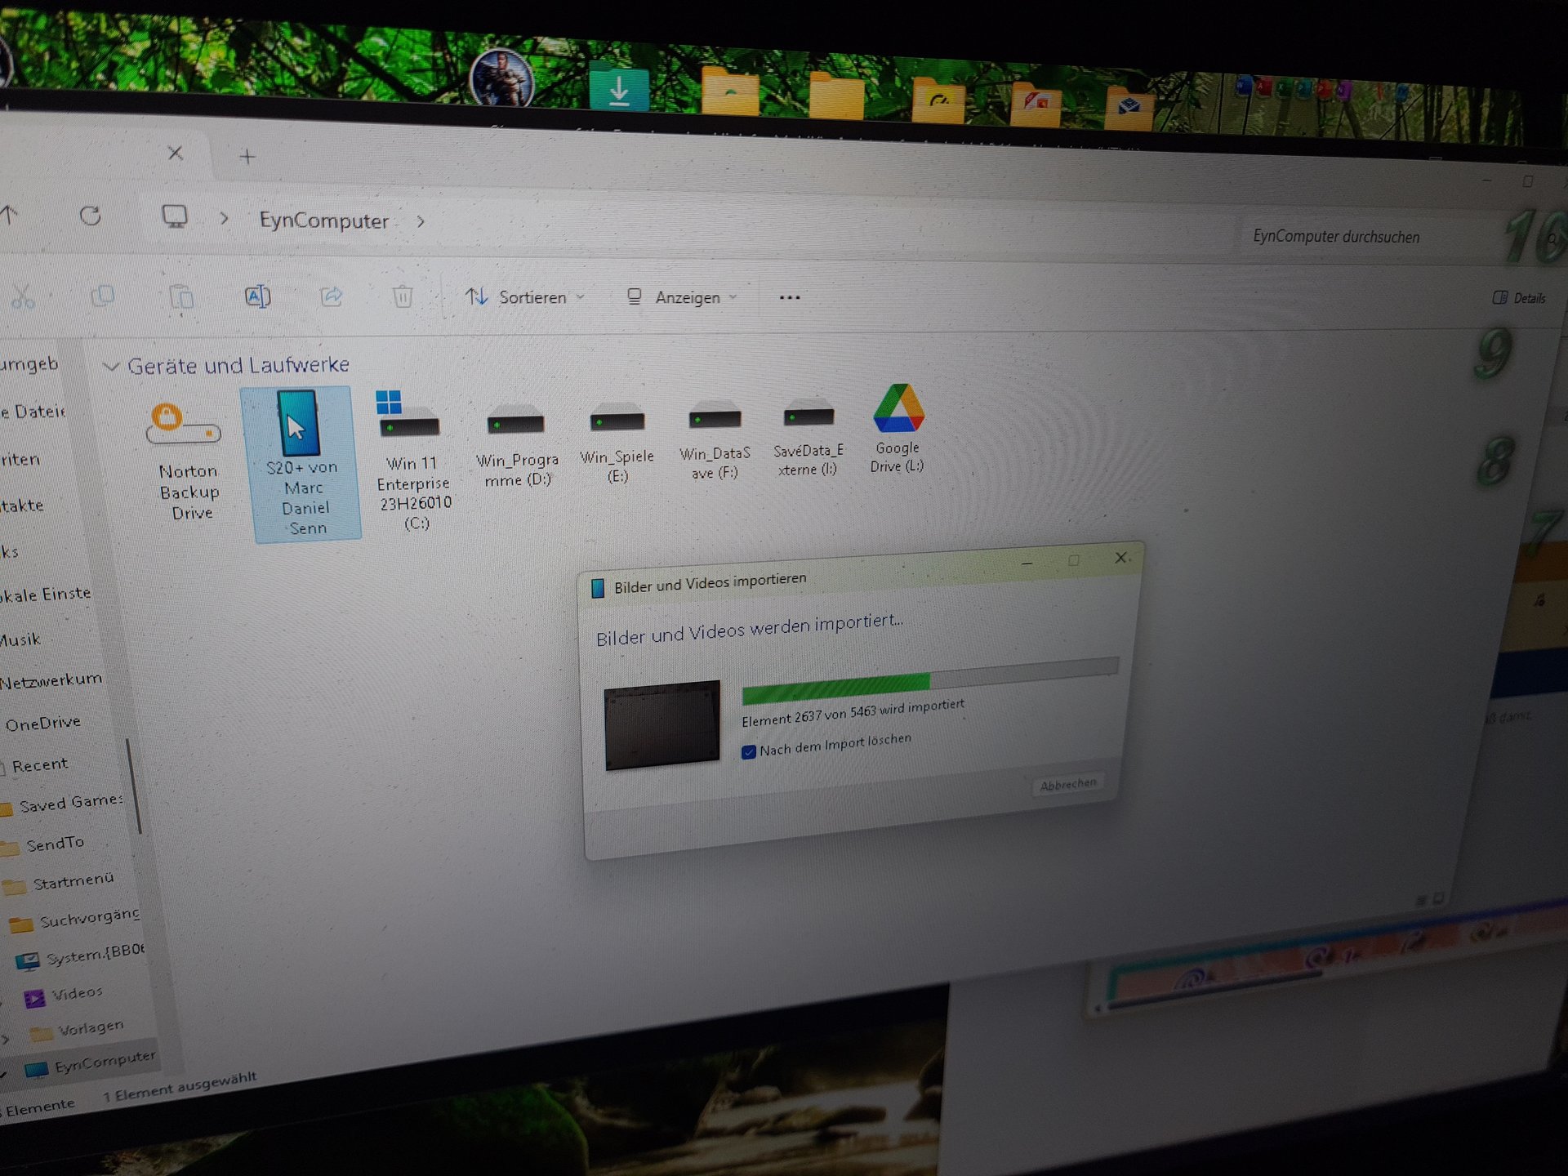This screenshot has height=1176, width=1568.
Task: Click the Share toolbar icon
Action: point(331,296)
